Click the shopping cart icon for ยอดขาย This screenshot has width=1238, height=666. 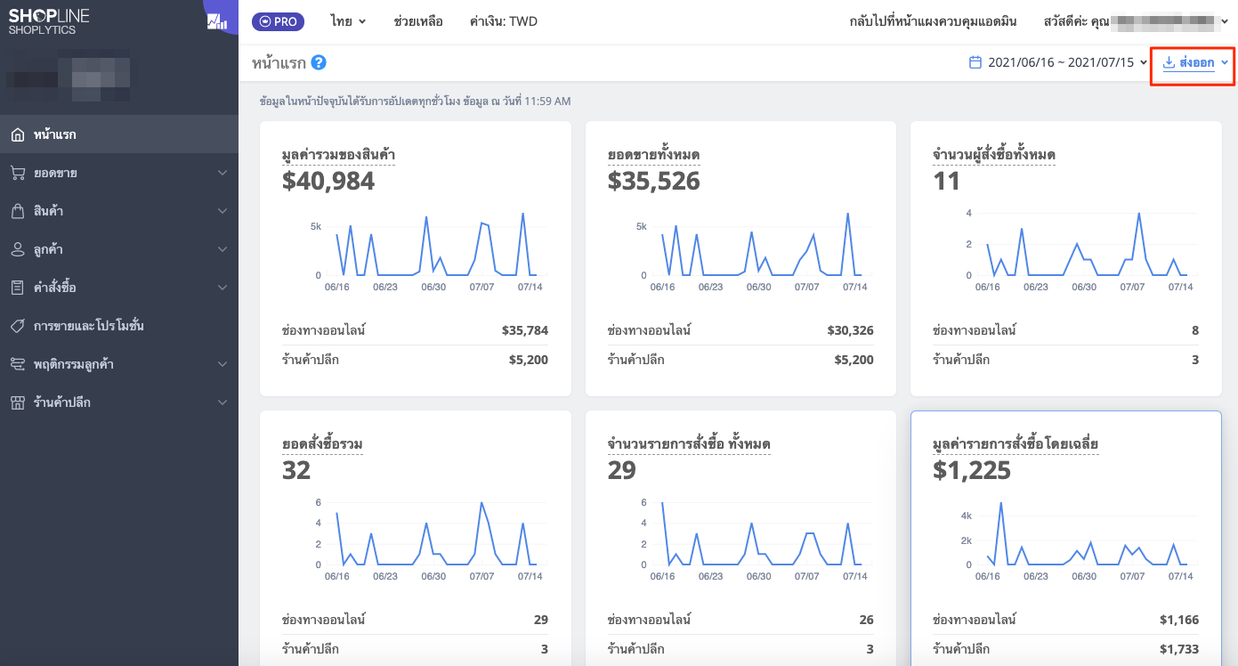pos(18,173)
